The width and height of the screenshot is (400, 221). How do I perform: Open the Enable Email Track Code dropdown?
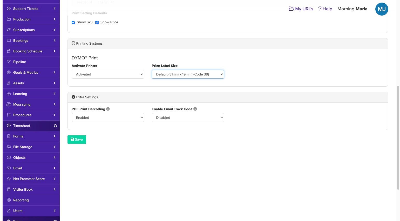point(188,118)
